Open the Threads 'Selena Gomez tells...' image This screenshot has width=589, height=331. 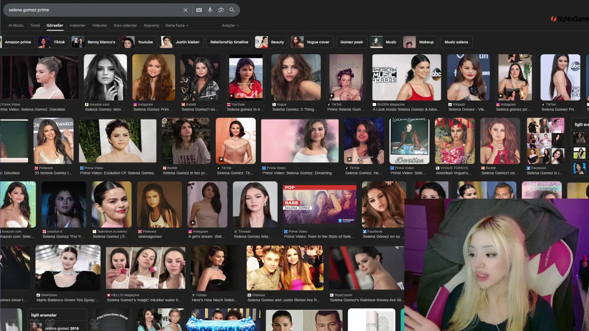pyautogui.click(x=255, y=204)
